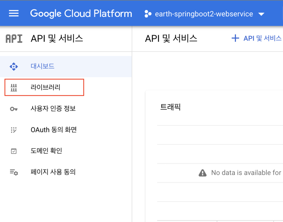Select 대시보드 in the sidebar

click(x=66, y=66)
